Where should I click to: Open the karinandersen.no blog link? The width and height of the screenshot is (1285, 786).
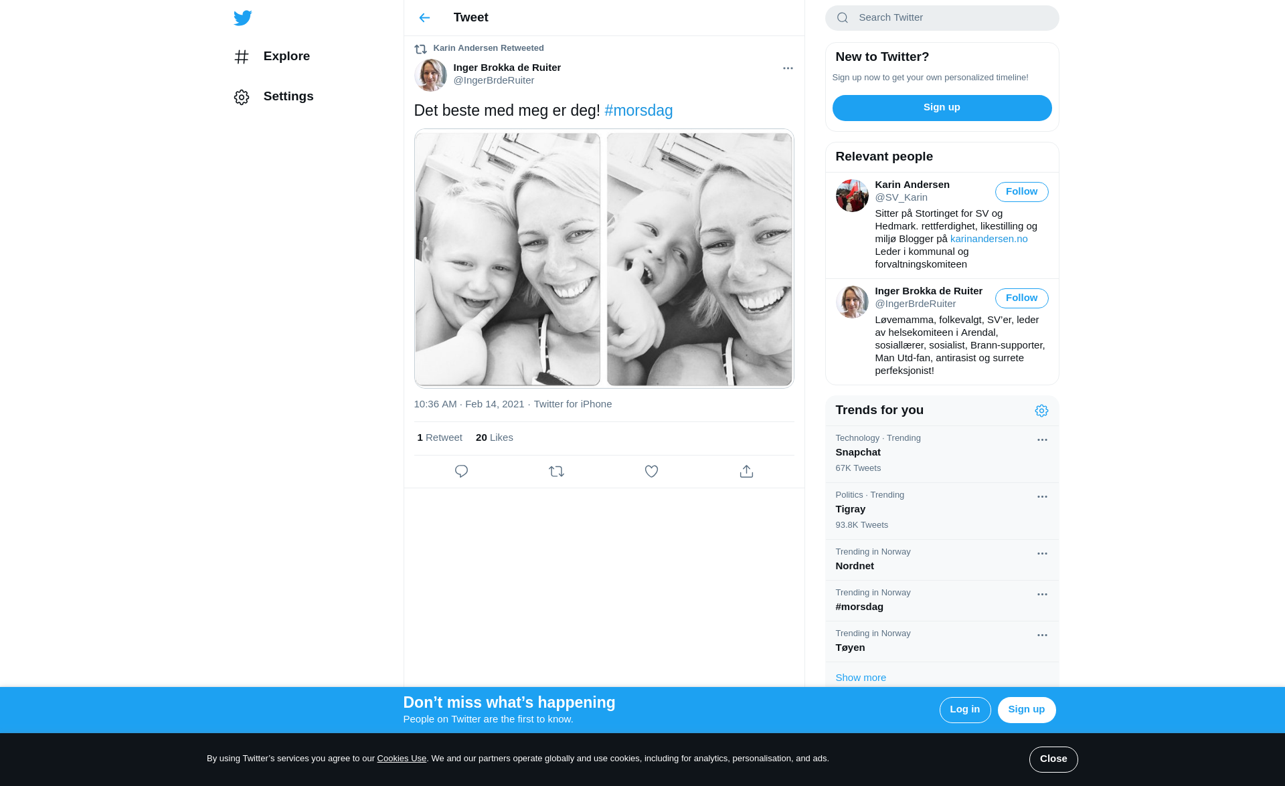(989, 239)
